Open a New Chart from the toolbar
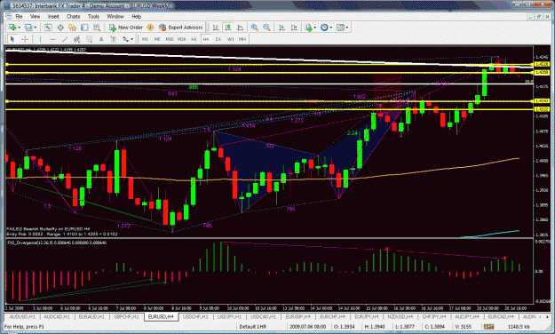The image size is (555, 334). click(12, 28)
